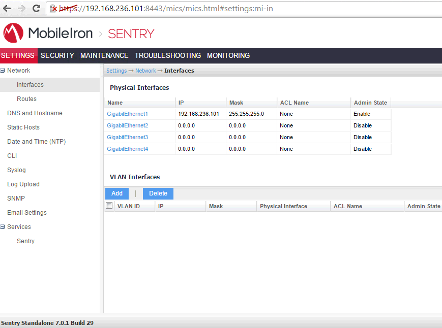Open DNS and Hostname settings
This screenshot has height=328, width=442.
click(35, 113)
